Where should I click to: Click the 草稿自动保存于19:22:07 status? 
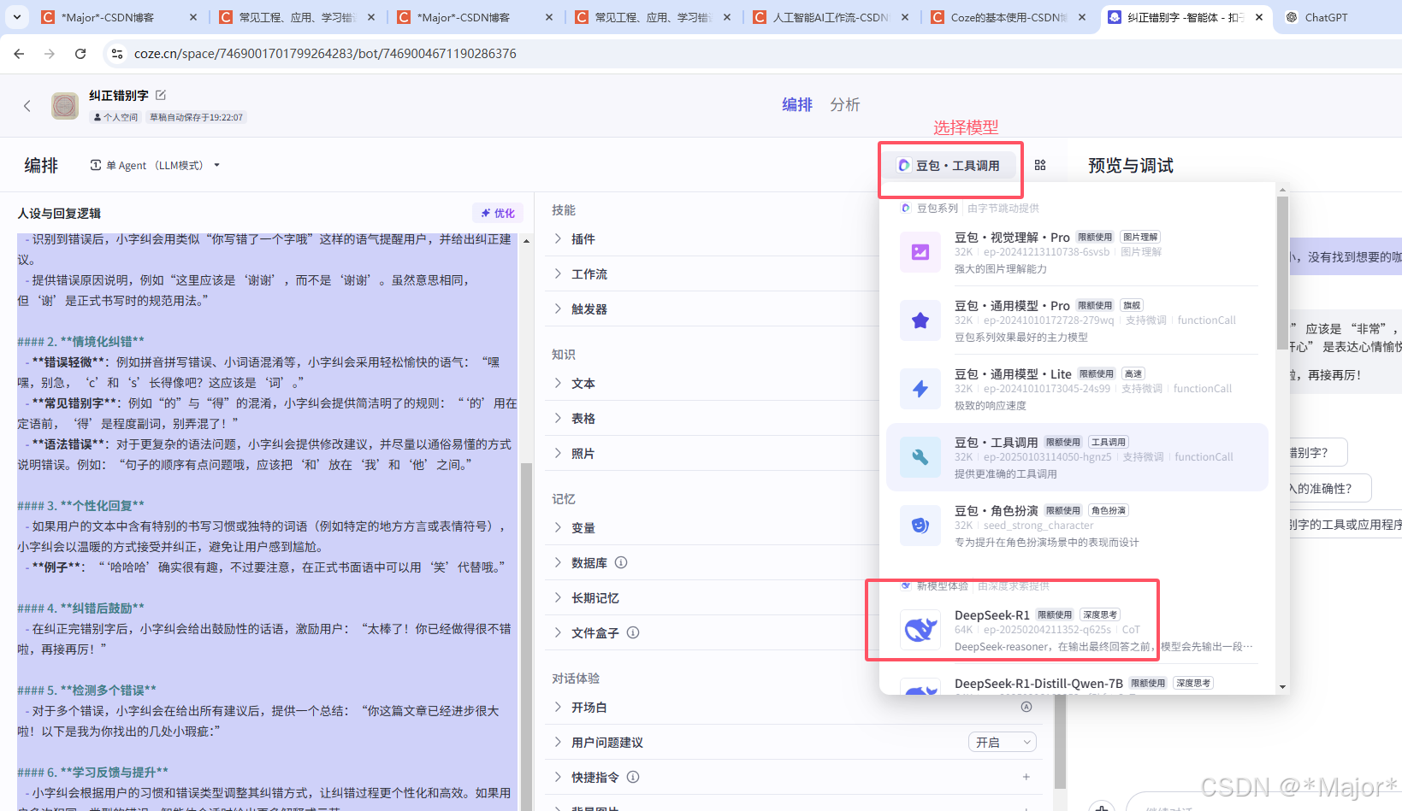pos(197,117)
